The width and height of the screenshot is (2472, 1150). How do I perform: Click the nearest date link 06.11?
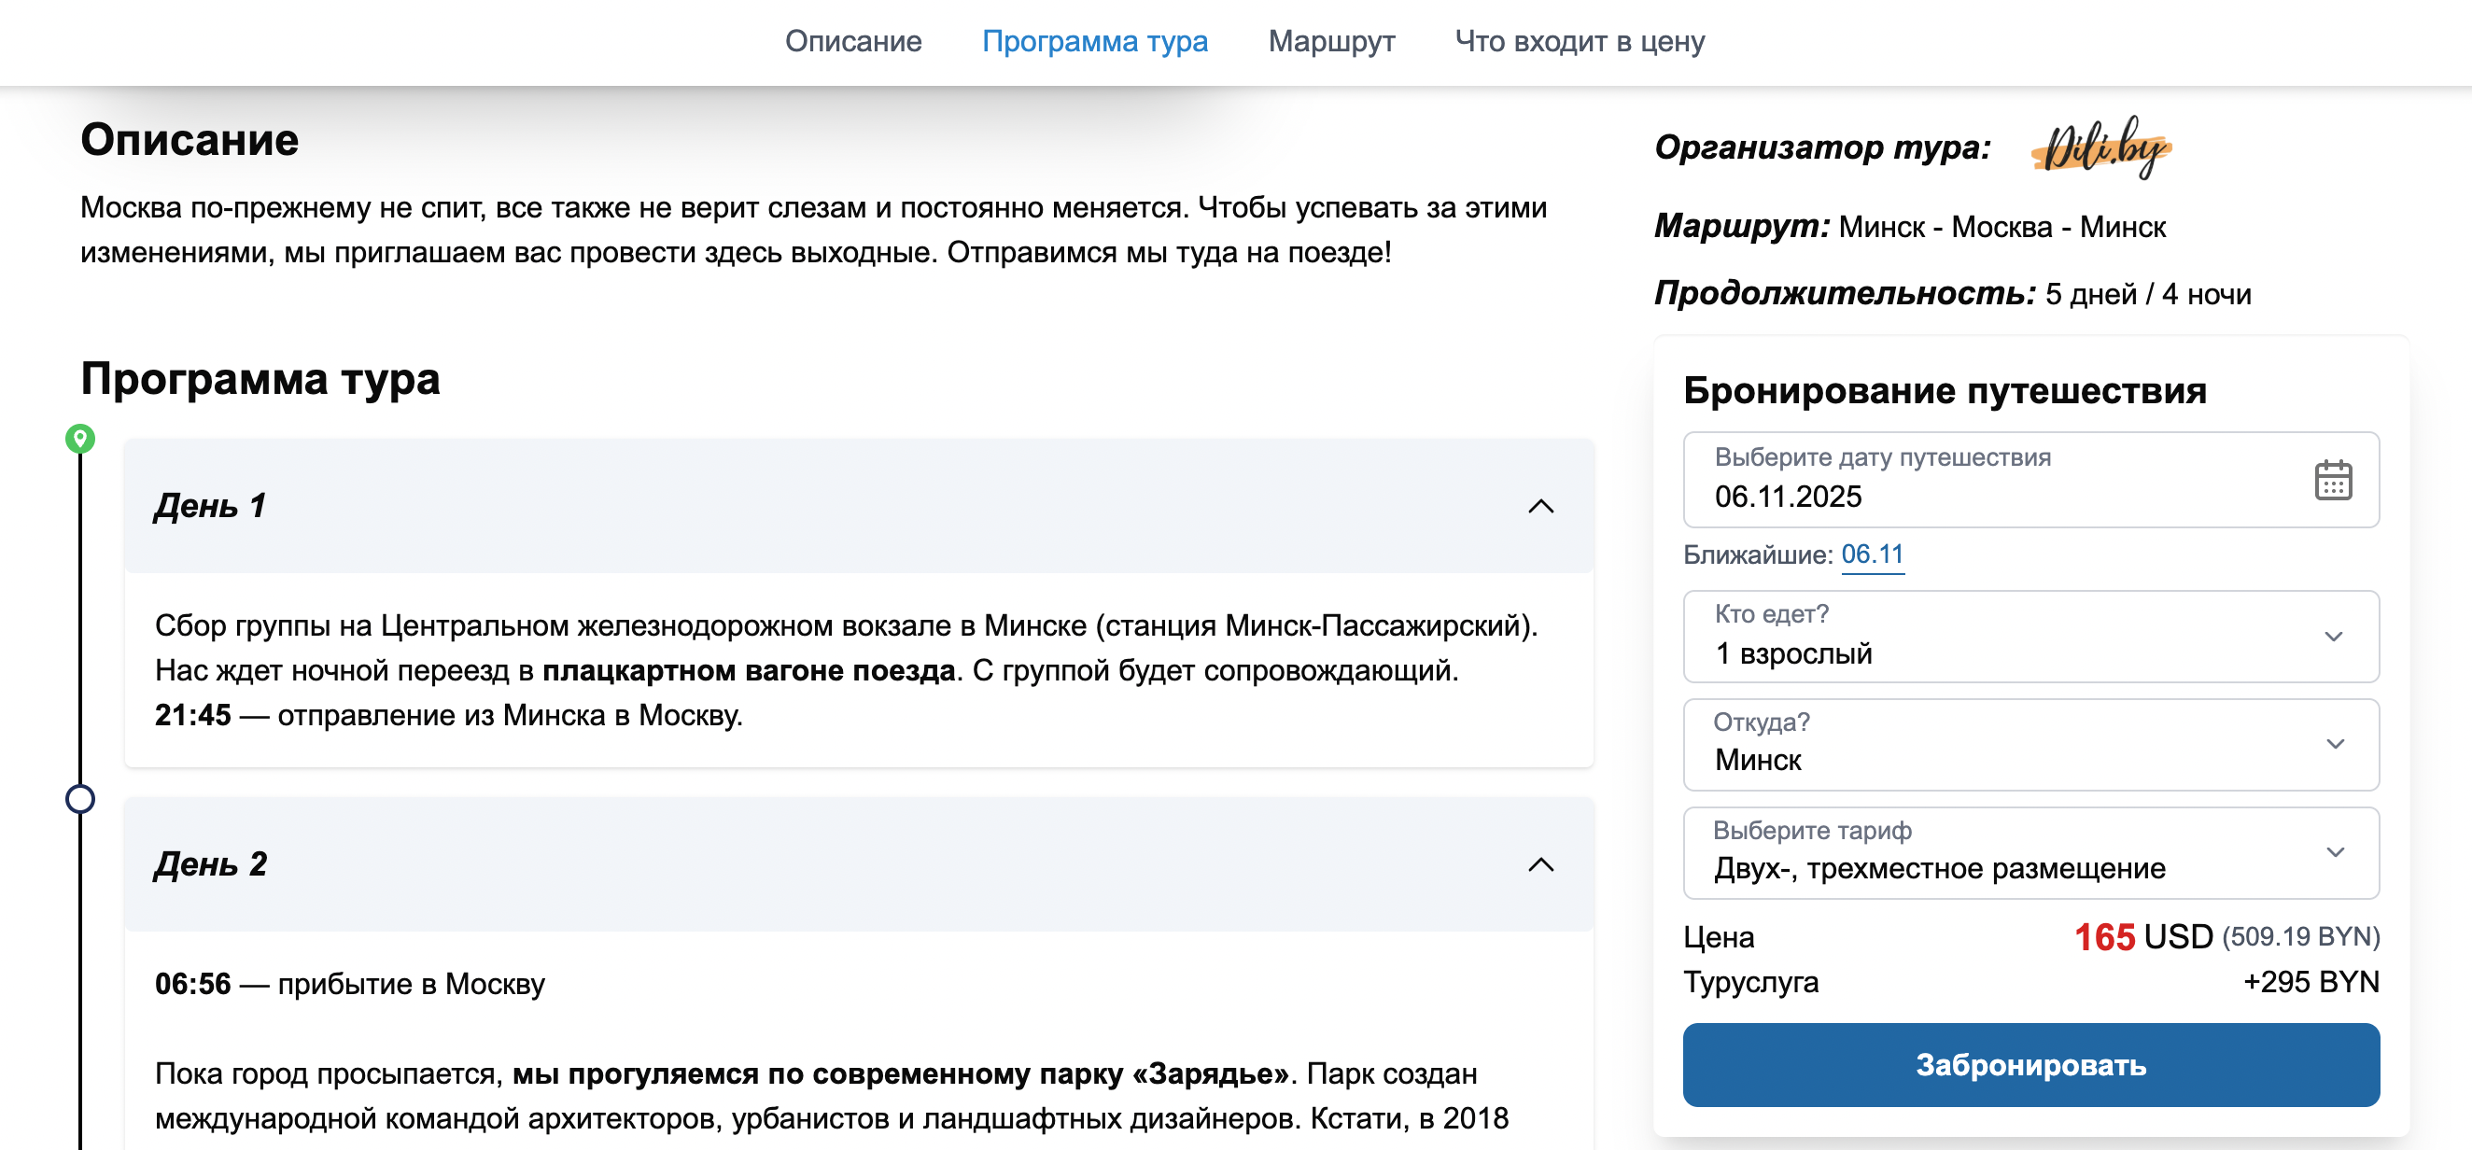[1873, 554]
